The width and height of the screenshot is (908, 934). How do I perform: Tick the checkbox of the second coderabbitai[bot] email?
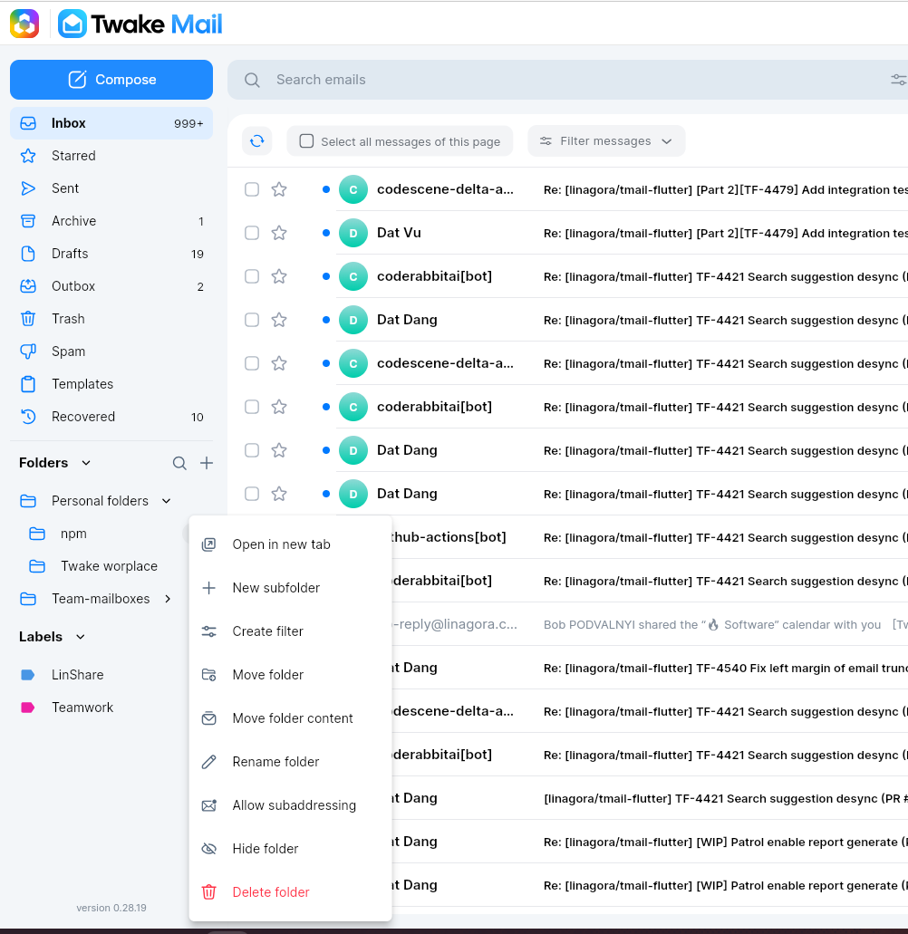[252, 407]
